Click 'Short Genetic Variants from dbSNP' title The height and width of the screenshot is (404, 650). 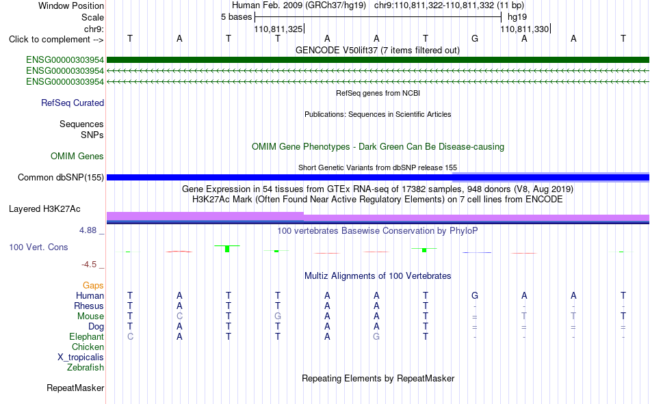click(x=378, y=167)
